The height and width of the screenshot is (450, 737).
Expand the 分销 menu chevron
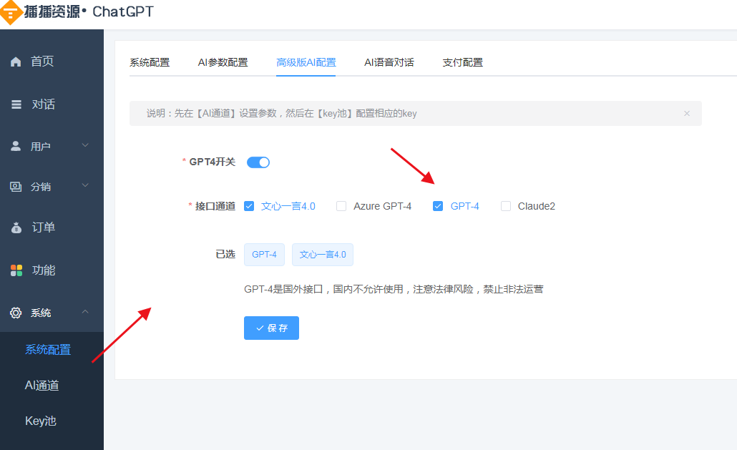click(85, 185)
